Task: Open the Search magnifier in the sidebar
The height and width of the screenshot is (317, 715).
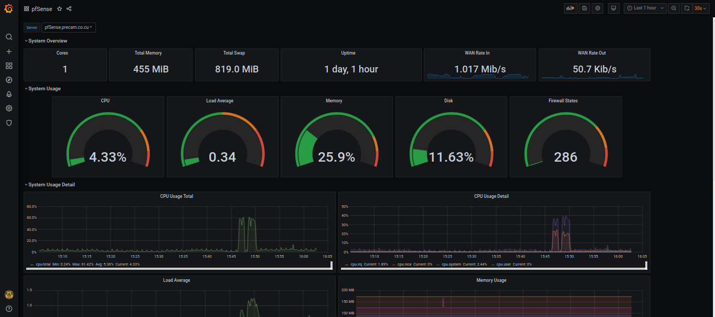Action: coord(9,37)
